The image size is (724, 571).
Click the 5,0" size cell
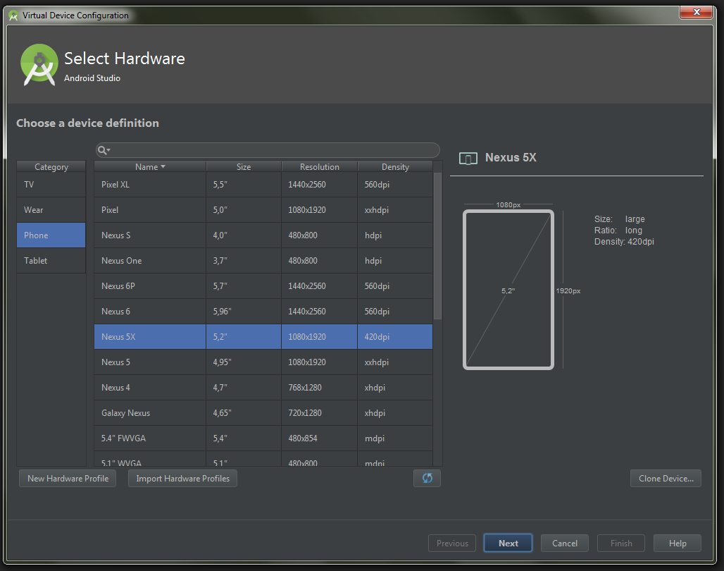(x=244, y=210)
